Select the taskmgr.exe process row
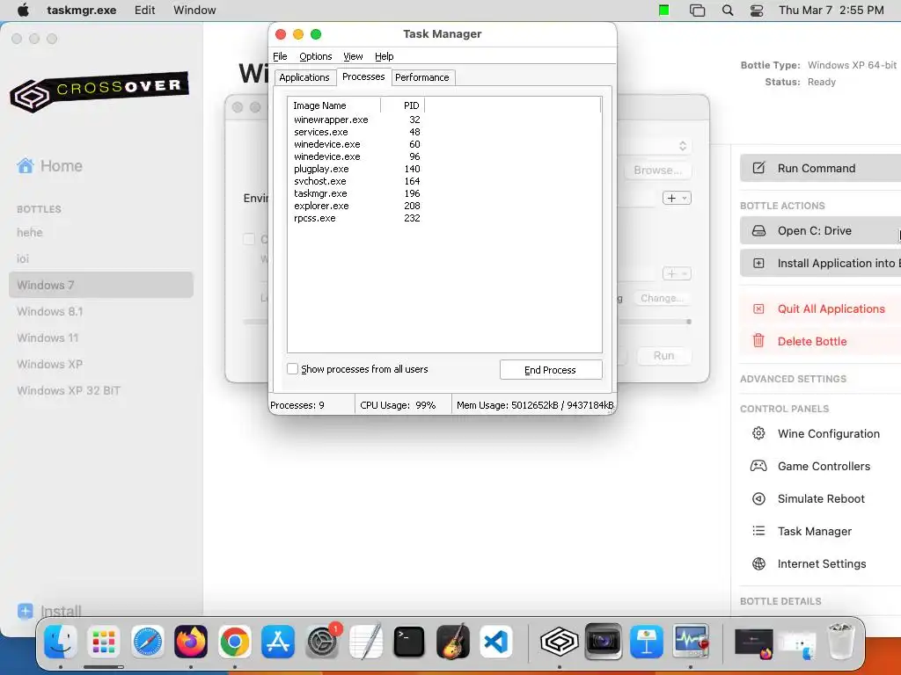Viewport: 901px width, 675px height. (x=357, y=193)
